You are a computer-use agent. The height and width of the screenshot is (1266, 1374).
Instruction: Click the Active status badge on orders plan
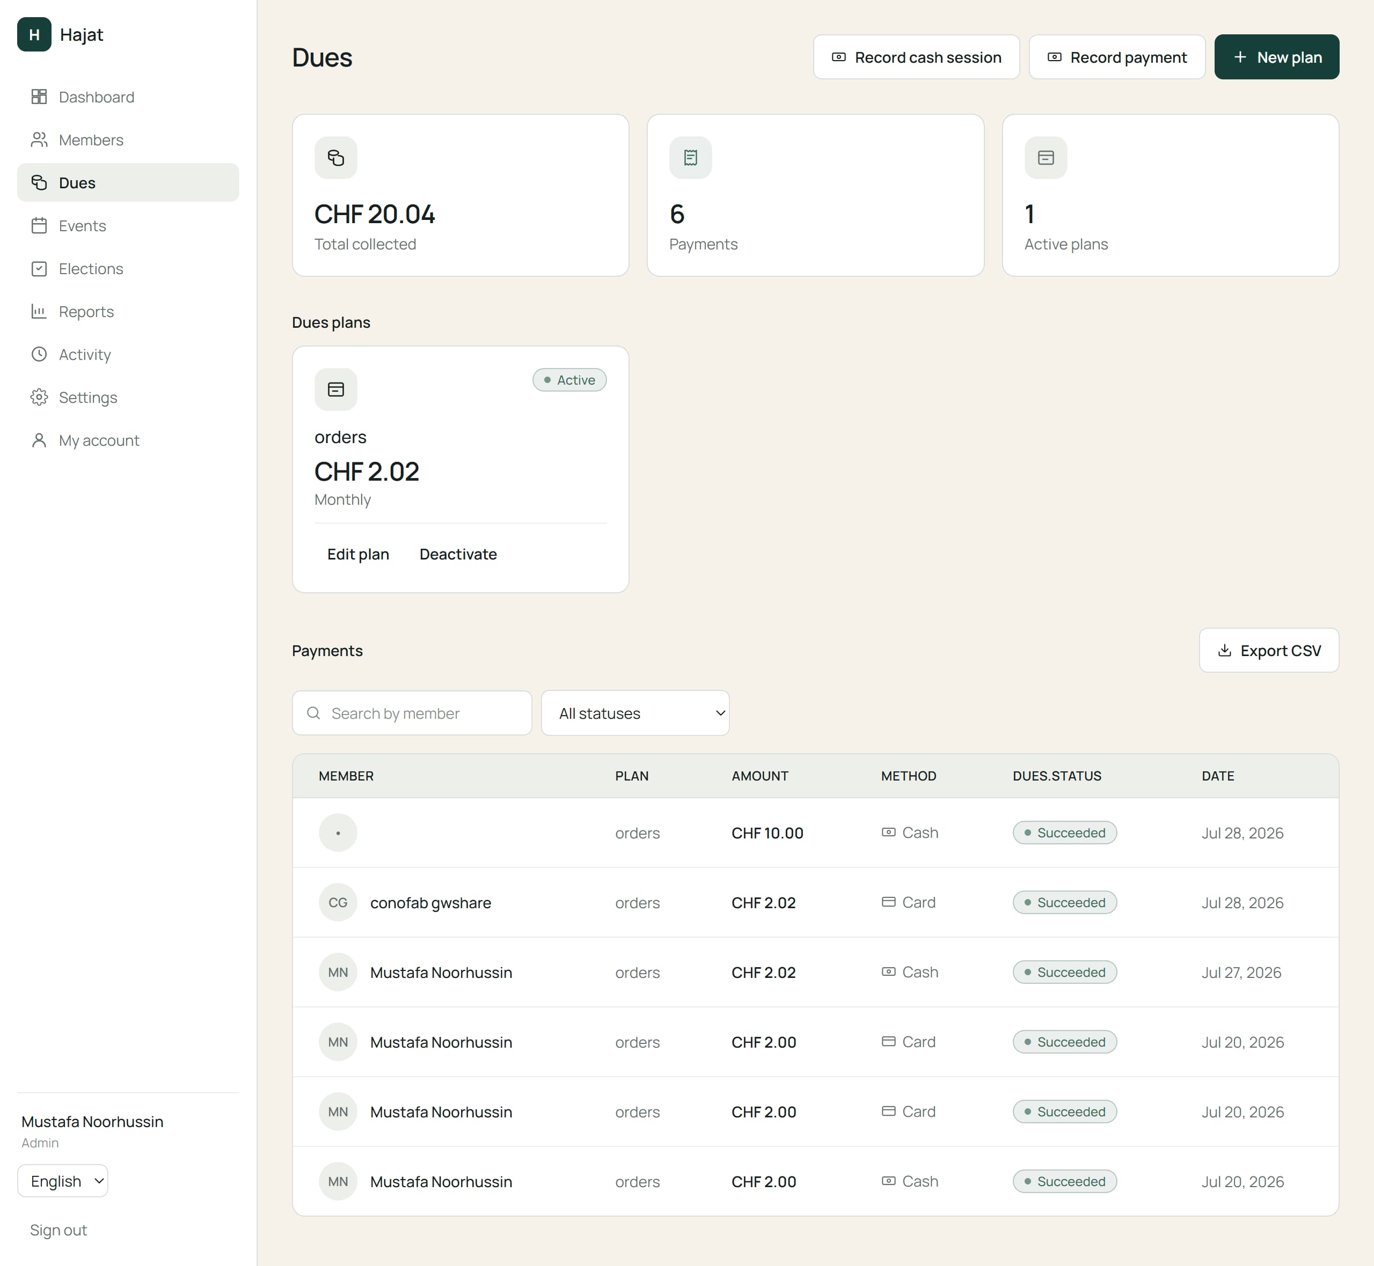tap(569, 380)
